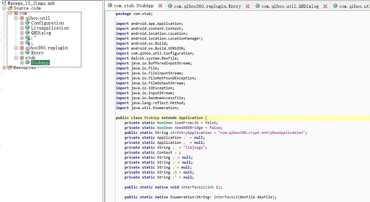Image resolution: width=370 pixels, height=202 pixels.
Task: Close the com.qihoo.util.QHDialog tab
Action: click(325, 6)
